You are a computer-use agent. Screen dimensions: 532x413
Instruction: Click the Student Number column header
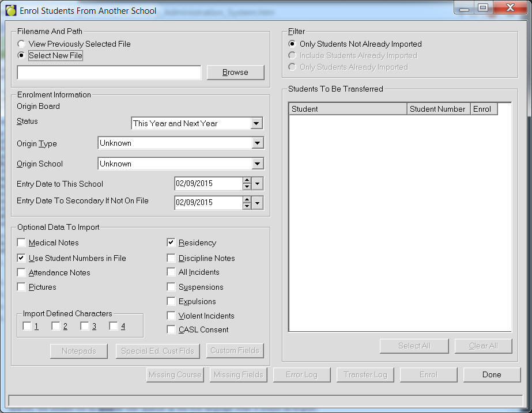pyautogui.click(x=437, y=109)
